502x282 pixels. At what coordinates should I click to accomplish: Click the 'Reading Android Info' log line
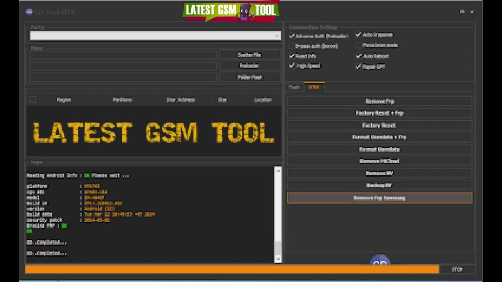click(x=78, y=175)
